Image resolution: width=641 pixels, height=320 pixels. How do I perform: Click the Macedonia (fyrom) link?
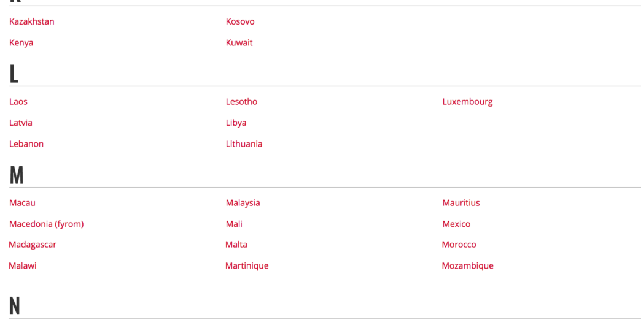[46, 224]
